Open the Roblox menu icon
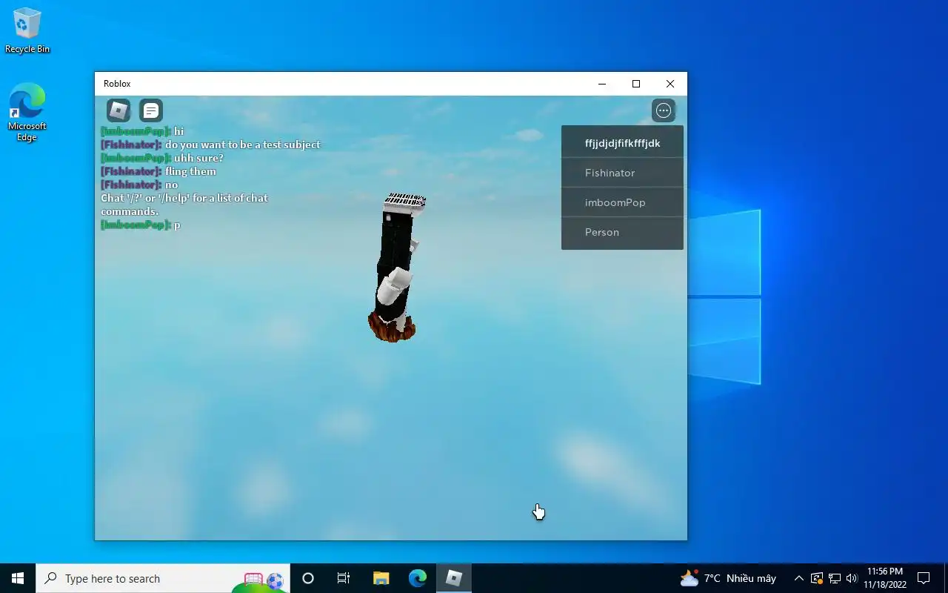Screen dimensions: 948x593 click(118, 111)
